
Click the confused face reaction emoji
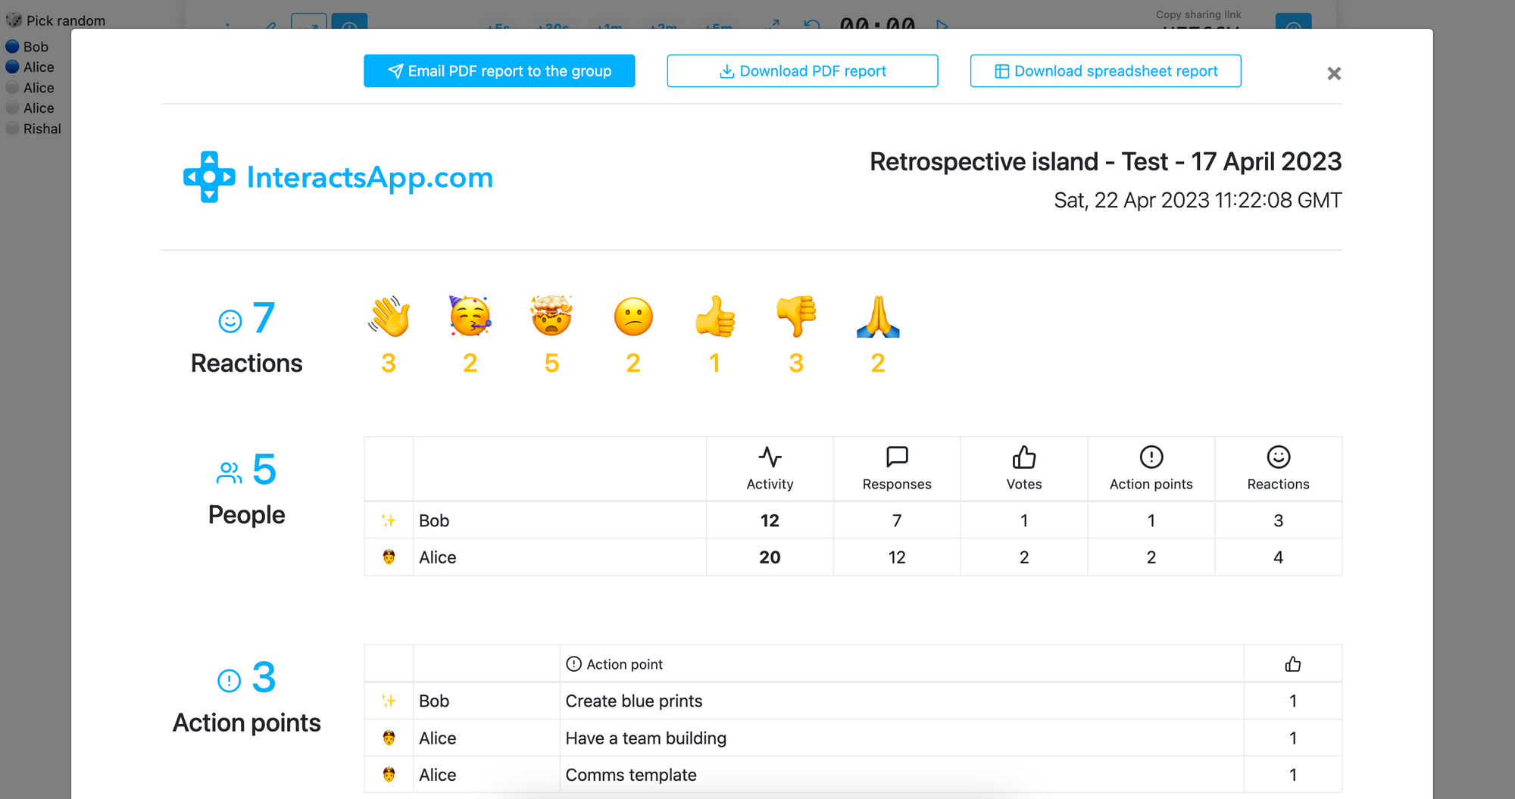633,317
